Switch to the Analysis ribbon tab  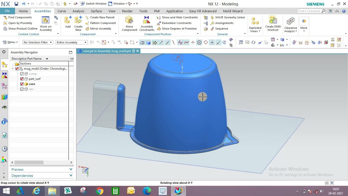(x=78, y=11)
